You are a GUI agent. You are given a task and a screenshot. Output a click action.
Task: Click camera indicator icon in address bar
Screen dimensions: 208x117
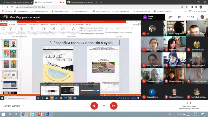182,7
